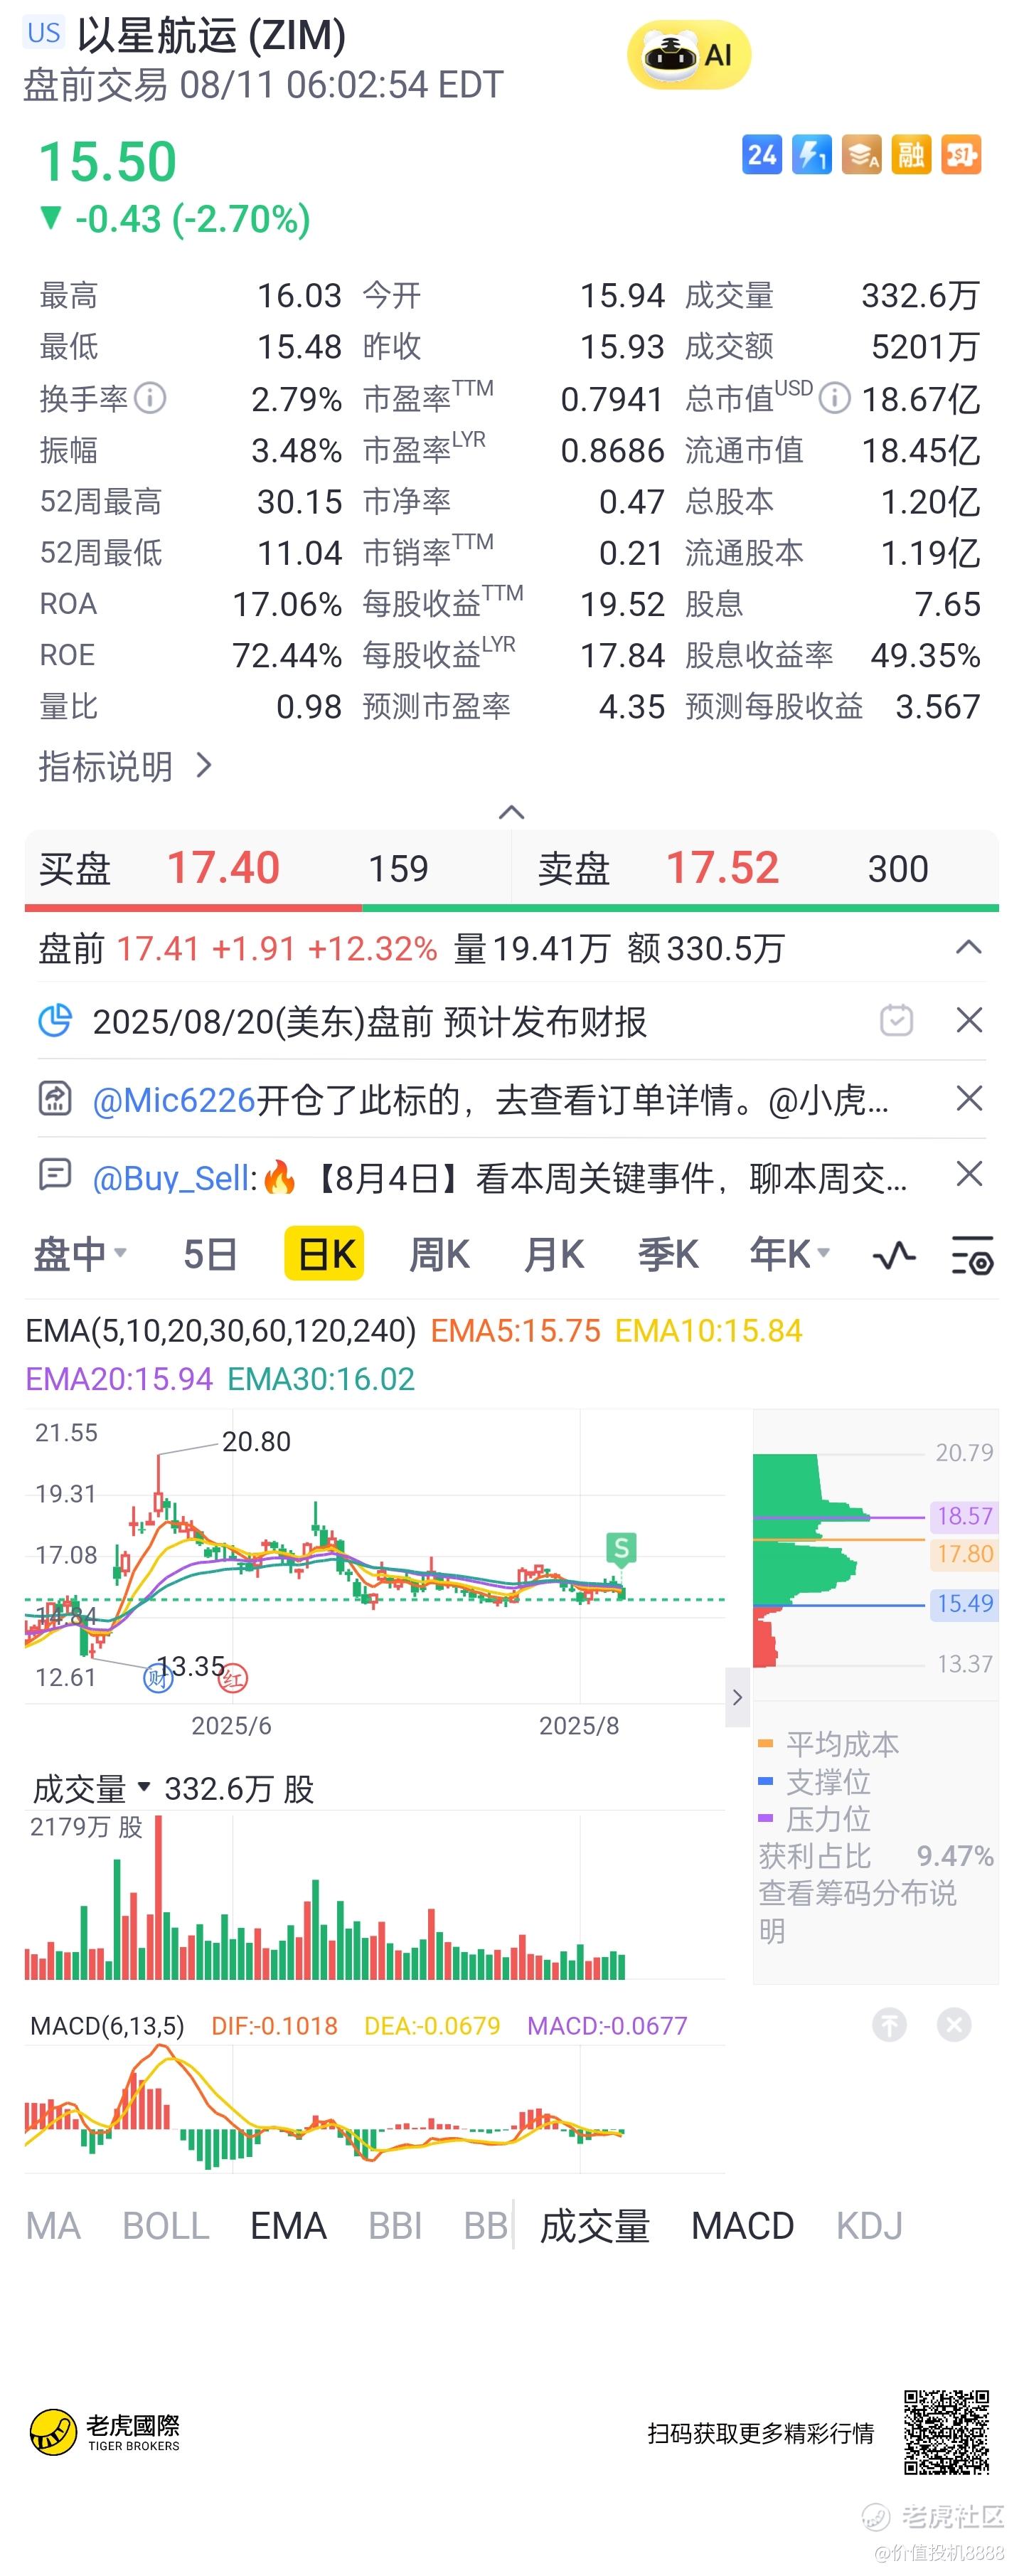1024x2576 pixels.
Task: Open the 盘中 period dropdown
Action: pyautogui.click(x=80, y=1254)
